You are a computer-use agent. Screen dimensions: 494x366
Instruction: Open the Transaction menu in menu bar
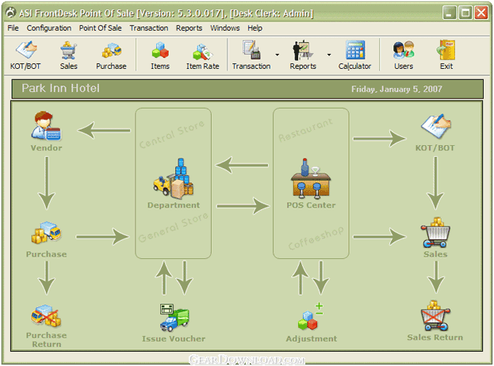click(149, 28)
